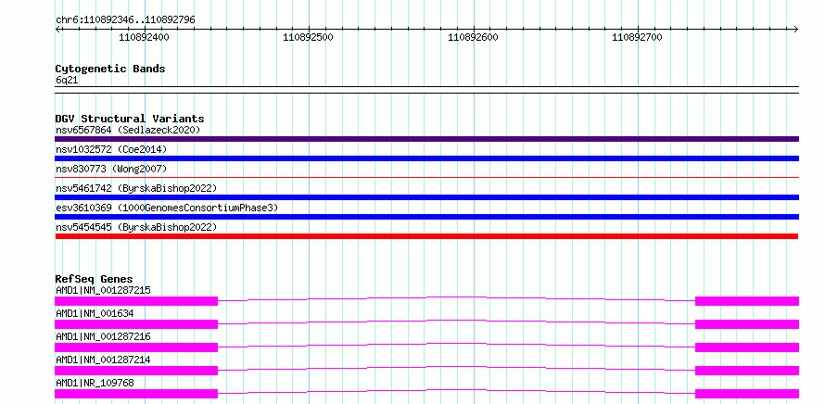Click the AMD1|NM_001287214 transcript label
Viewport: 825px width, 404px height.
(x=103, y=360)
